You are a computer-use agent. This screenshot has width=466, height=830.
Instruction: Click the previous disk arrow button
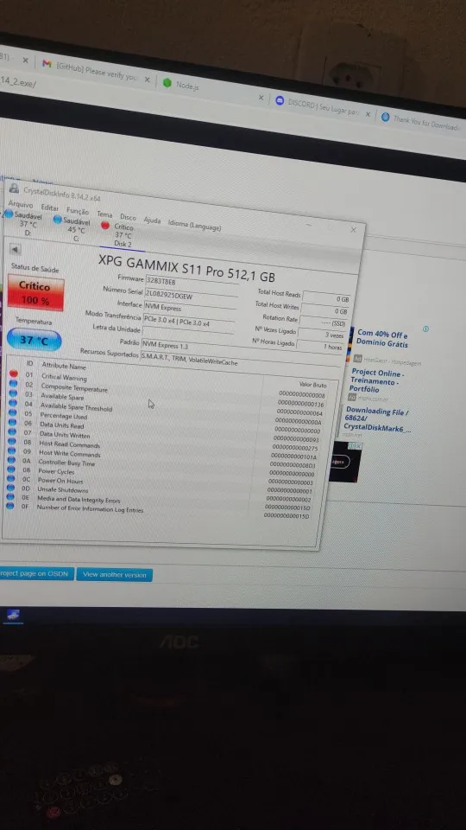click(16, 249)
